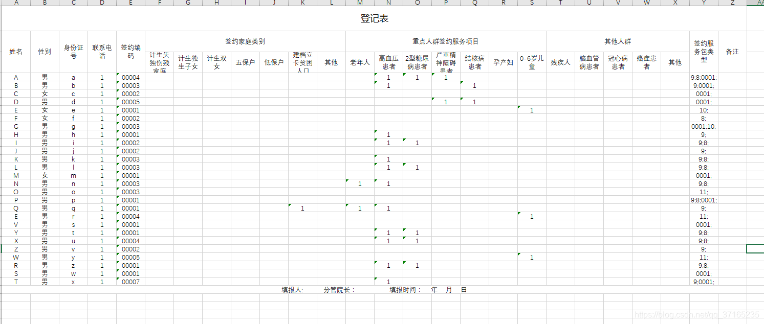
Task: Click the 姓名 header cell
Action: click(x=16, y=52)
